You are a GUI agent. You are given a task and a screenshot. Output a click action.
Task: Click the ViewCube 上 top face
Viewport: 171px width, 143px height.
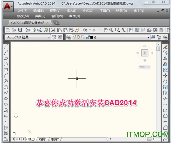(145, 53)
